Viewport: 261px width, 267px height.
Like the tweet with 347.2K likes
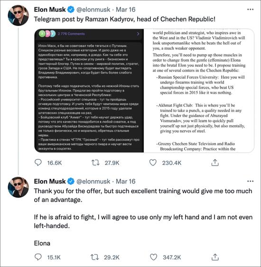coord(153,257)
